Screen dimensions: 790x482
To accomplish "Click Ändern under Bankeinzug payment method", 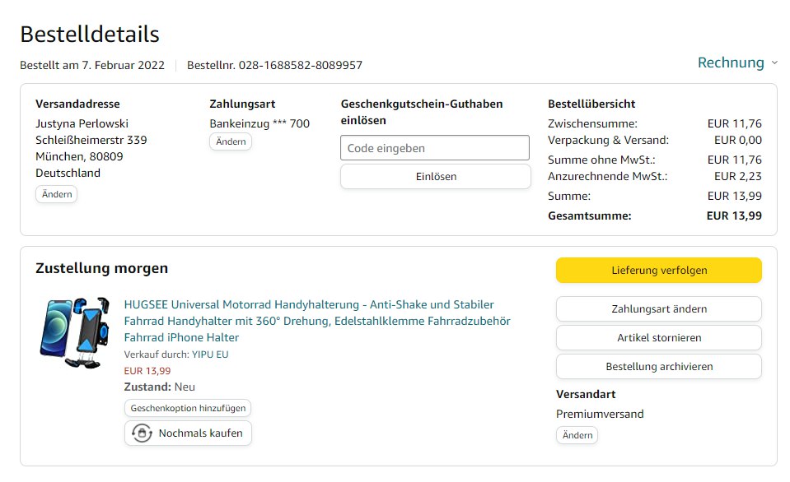I will point(231,141).
